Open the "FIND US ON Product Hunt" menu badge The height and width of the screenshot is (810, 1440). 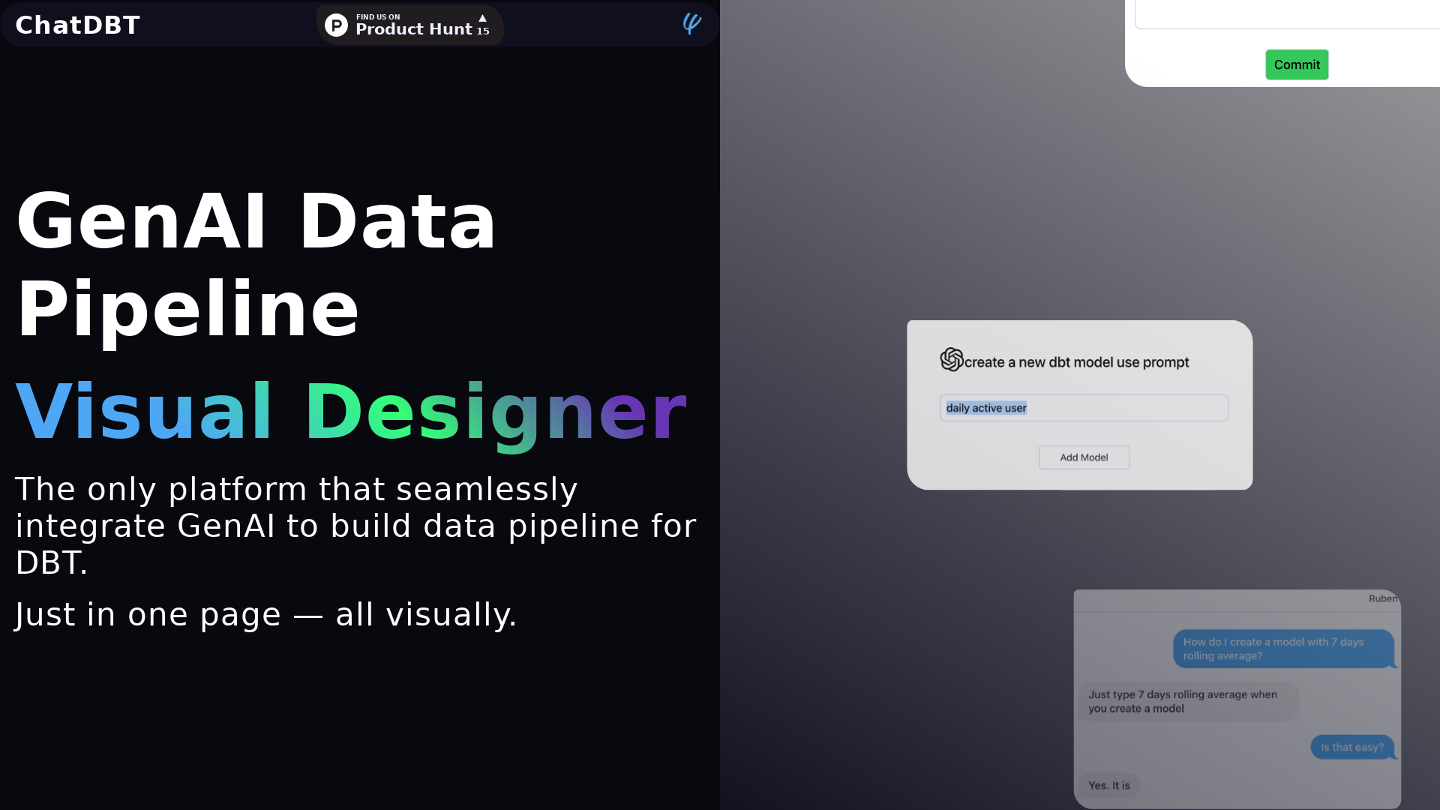point(409,25)
